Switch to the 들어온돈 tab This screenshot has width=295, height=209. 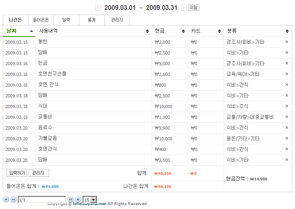(41, 20)
